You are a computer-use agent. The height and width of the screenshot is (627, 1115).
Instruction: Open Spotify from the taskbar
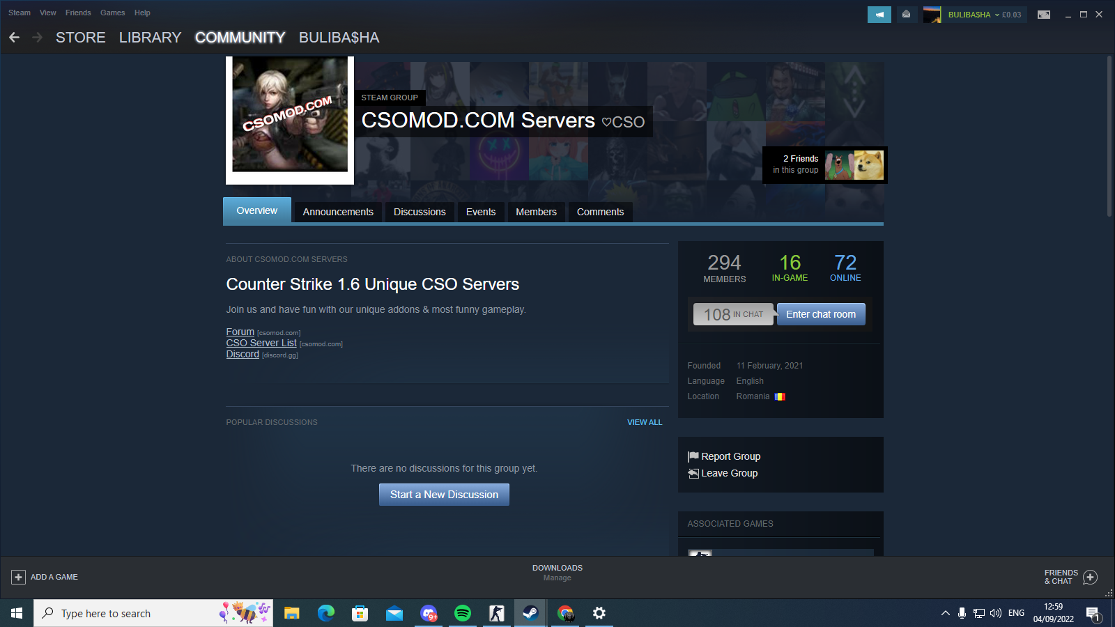[462, 613]
